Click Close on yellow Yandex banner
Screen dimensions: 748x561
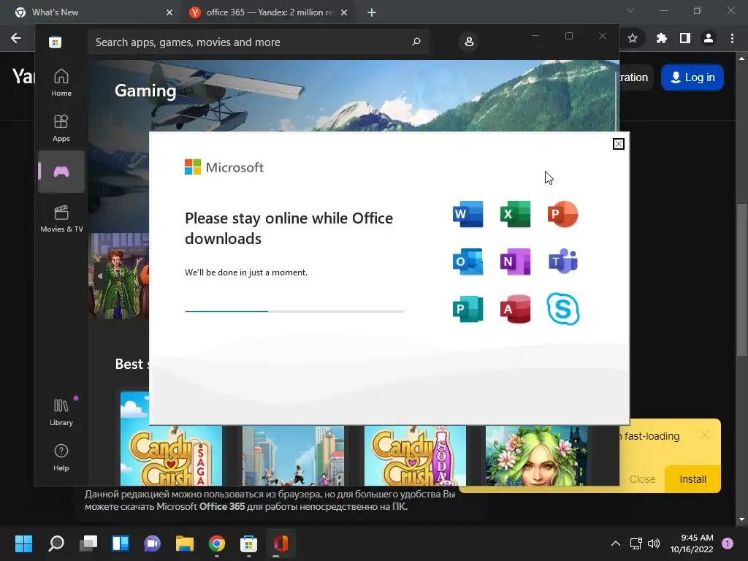[x=642, y=479]
